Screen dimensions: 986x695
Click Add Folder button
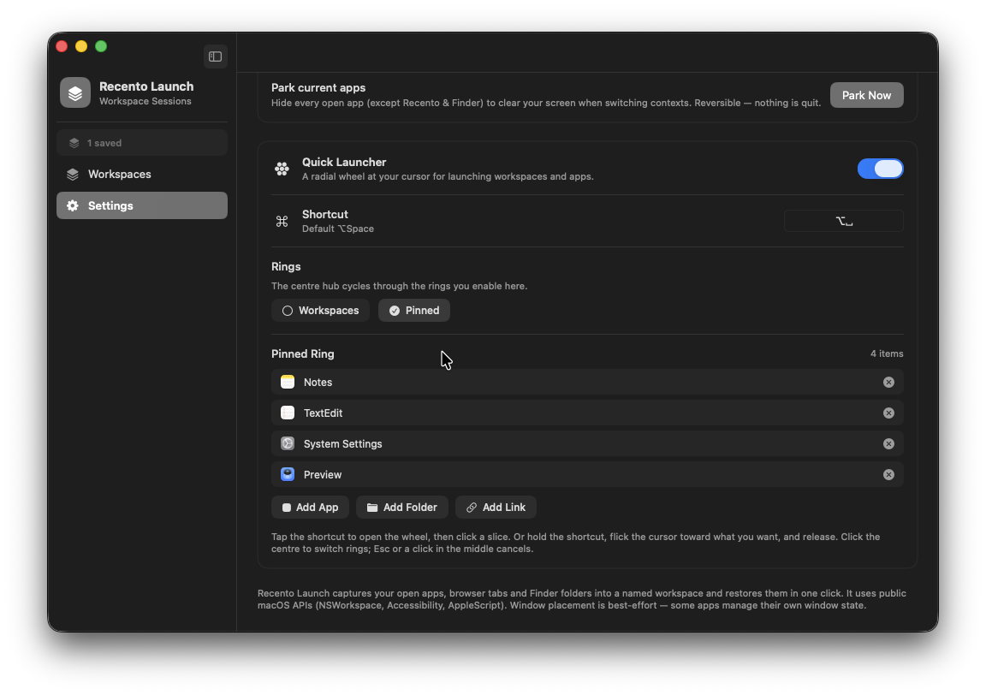click(x=401, y=508)
